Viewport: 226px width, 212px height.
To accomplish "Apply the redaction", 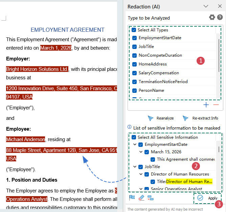I will (x=208, y=198).
